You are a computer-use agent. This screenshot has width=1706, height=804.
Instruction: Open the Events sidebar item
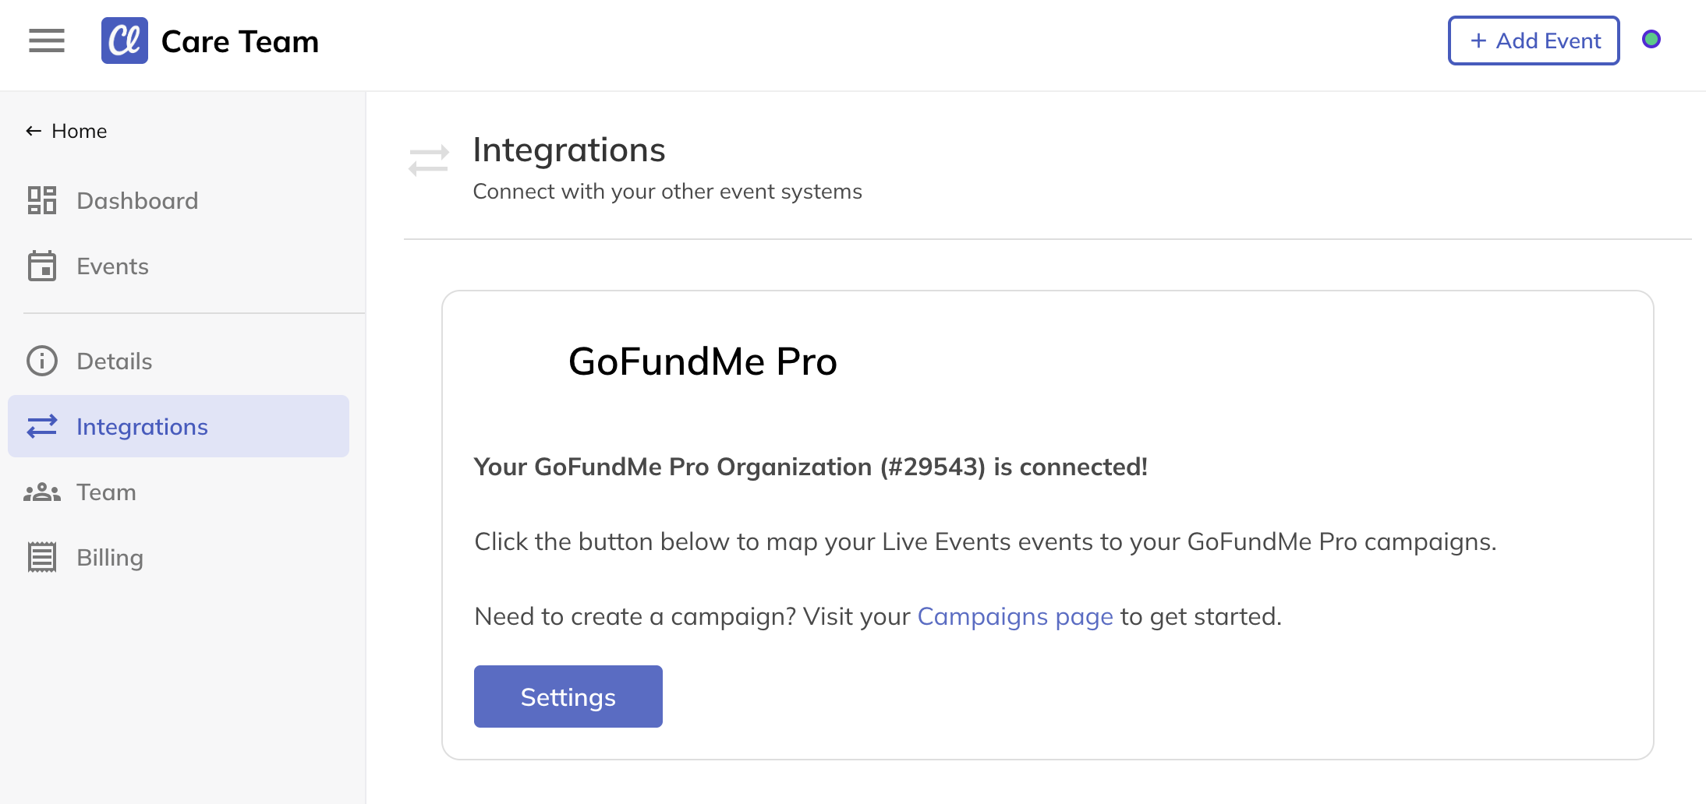coord(179,266)
